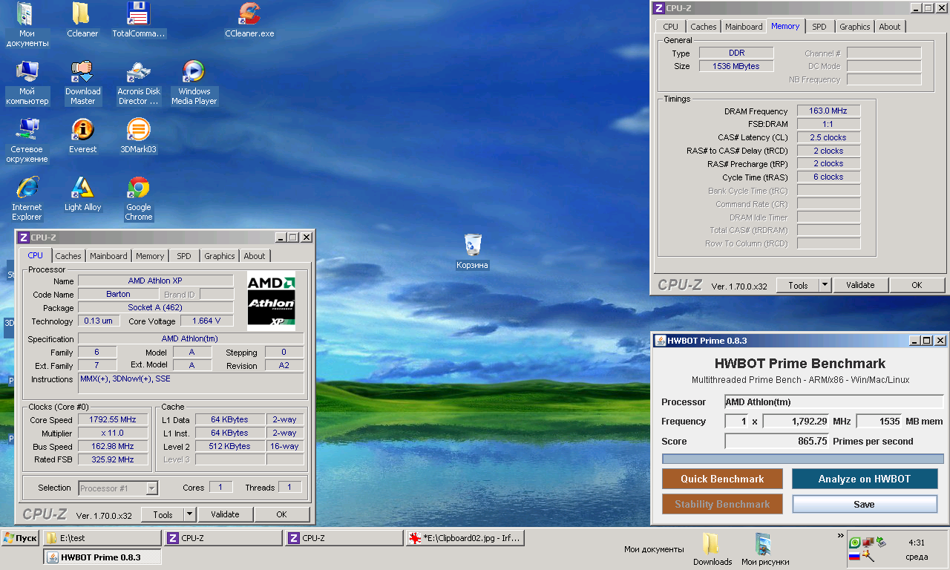950x570 pixels.
Task: Open the Processor #1 selection dropdown
Action: [x=118, y=488]
